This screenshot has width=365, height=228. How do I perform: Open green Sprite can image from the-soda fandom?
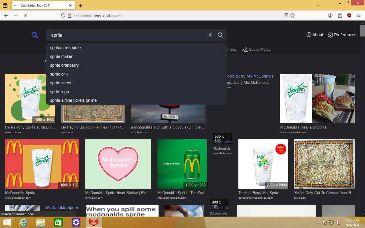click(182, 164)
